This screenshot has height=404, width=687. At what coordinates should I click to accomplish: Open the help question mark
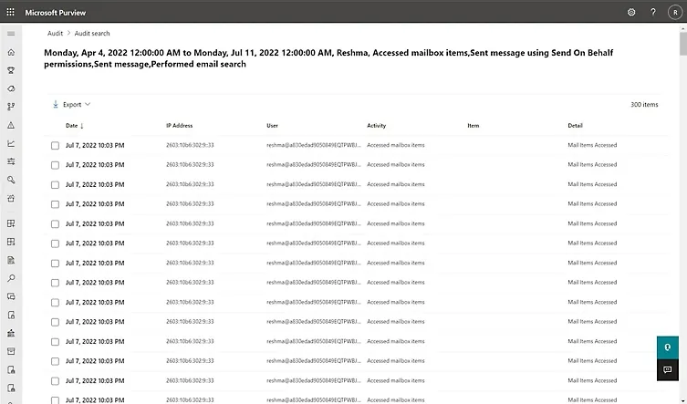point(653,12)
